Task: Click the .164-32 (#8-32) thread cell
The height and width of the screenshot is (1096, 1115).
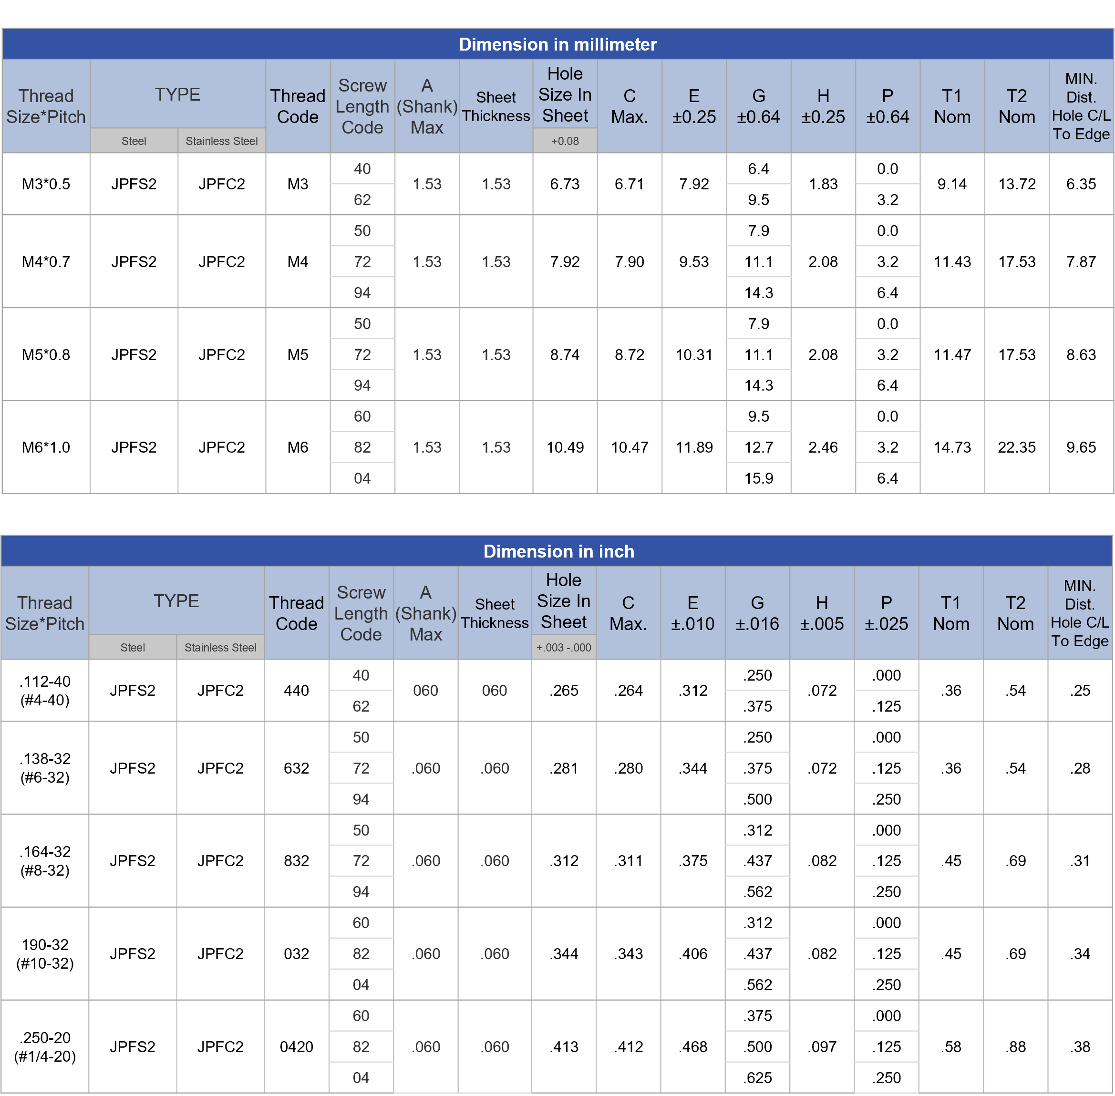Action: [45, 860]
